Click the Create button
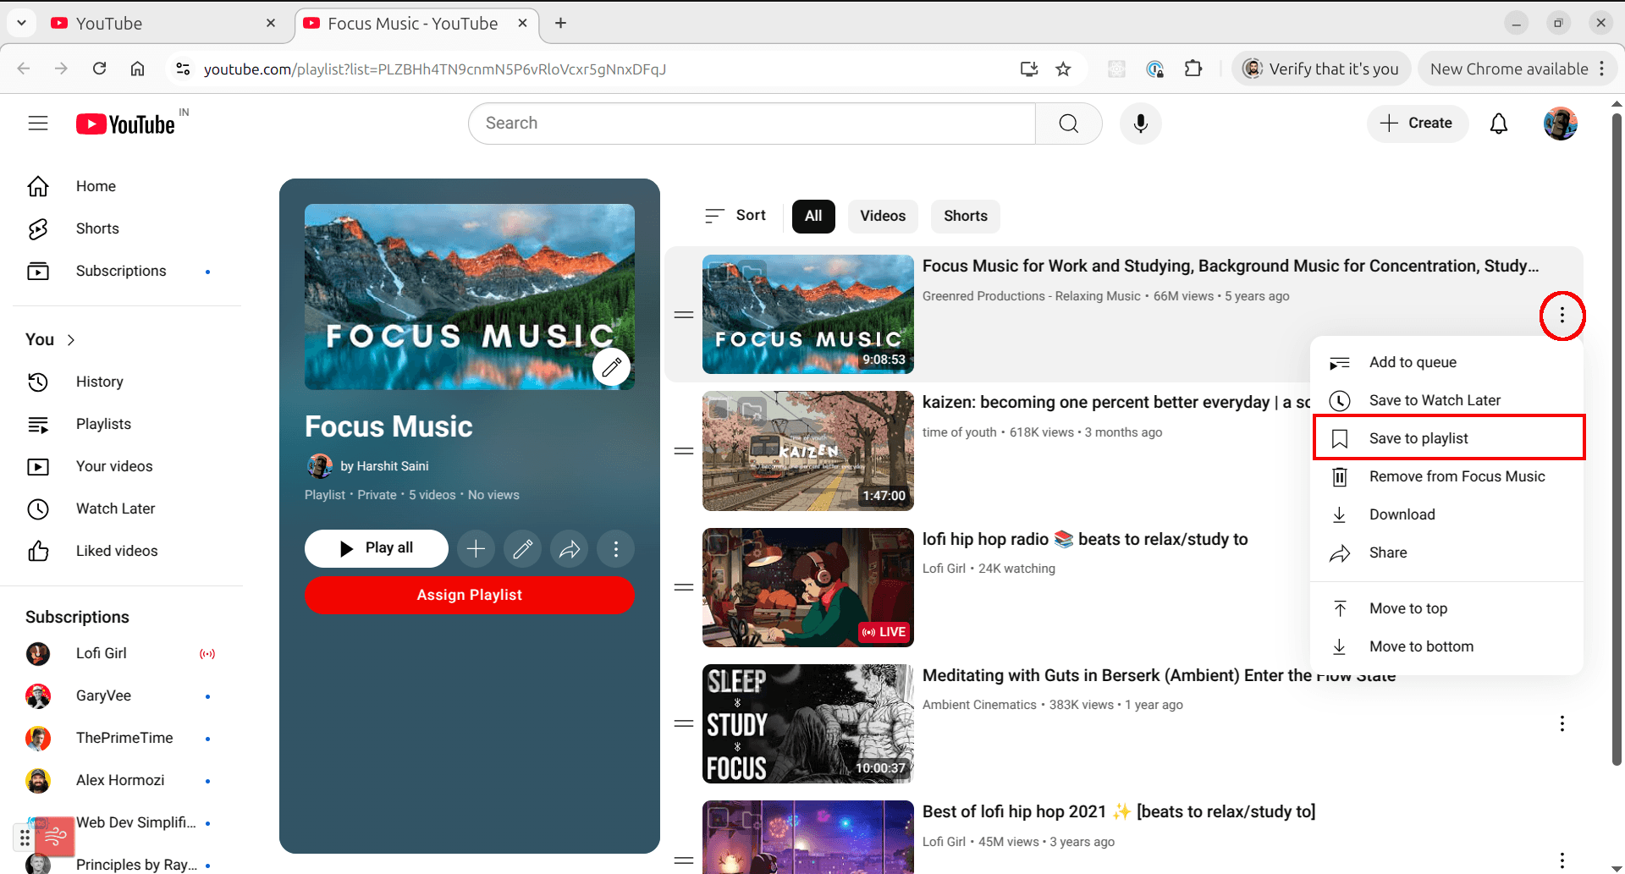The width and height of the screenshot is (1625, 874). point(1416,124)
